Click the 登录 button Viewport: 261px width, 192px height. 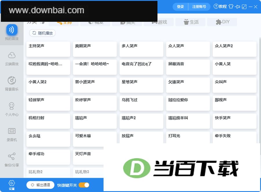click(180, 7)
